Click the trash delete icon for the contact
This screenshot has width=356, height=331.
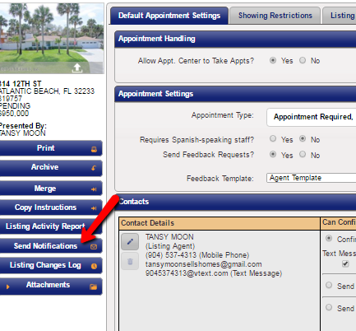(130, 262)
